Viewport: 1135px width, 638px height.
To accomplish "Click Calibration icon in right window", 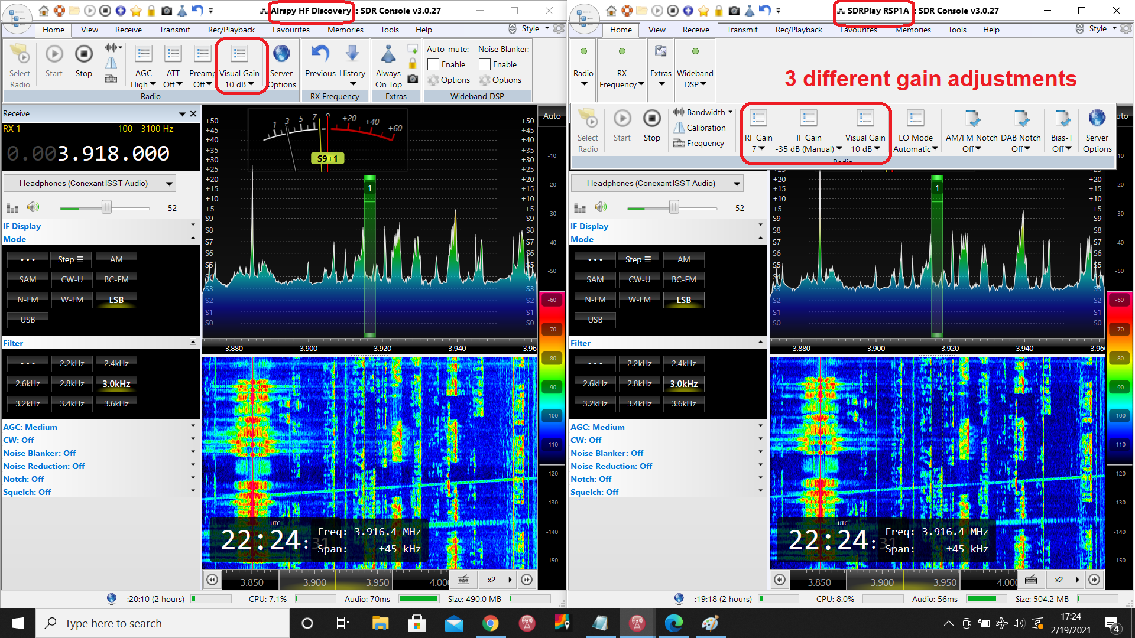I will [x=679, y=128].
